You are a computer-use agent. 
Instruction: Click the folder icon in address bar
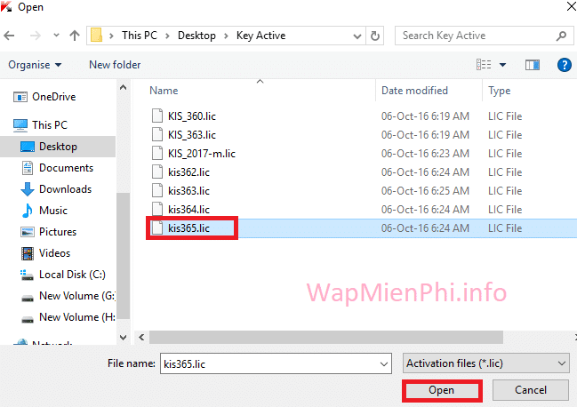96,36
